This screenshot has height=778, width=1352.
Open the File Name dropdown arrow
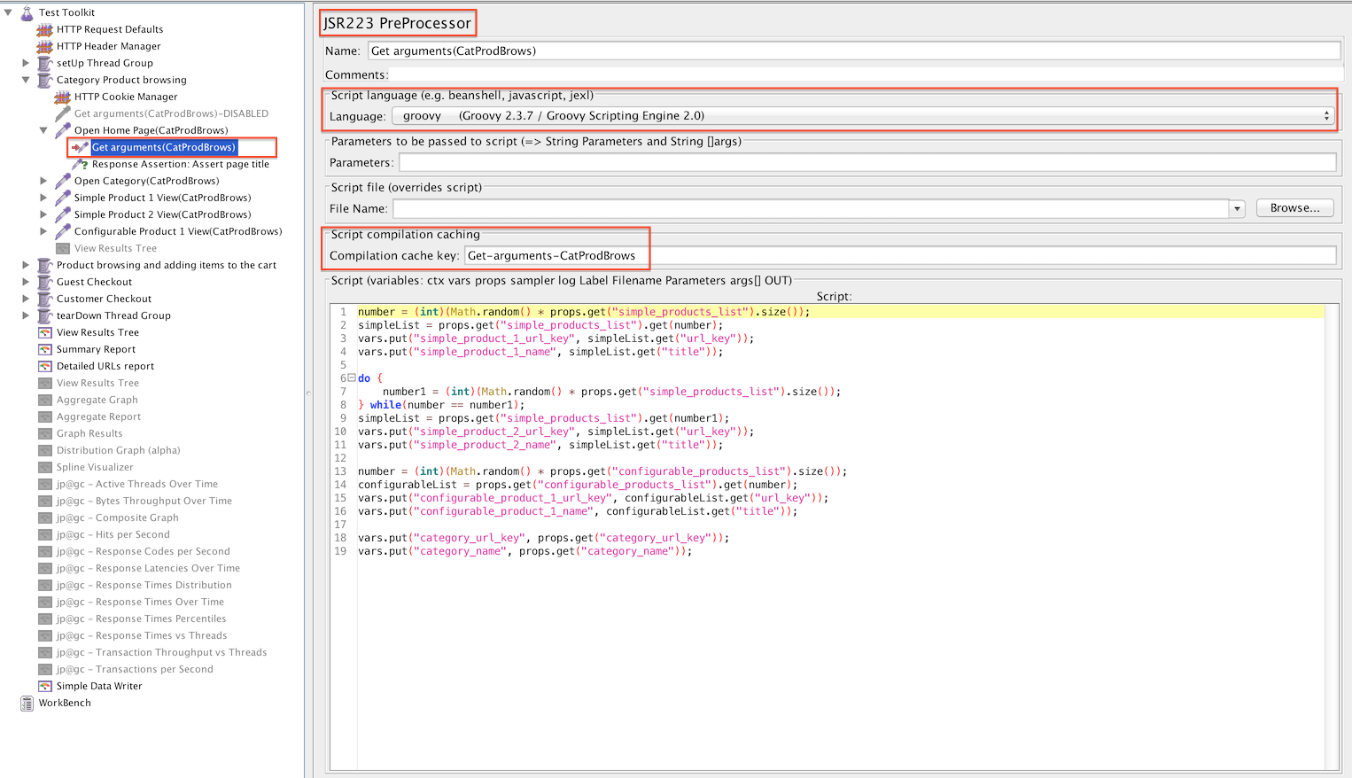click(x=1237, y=209)
